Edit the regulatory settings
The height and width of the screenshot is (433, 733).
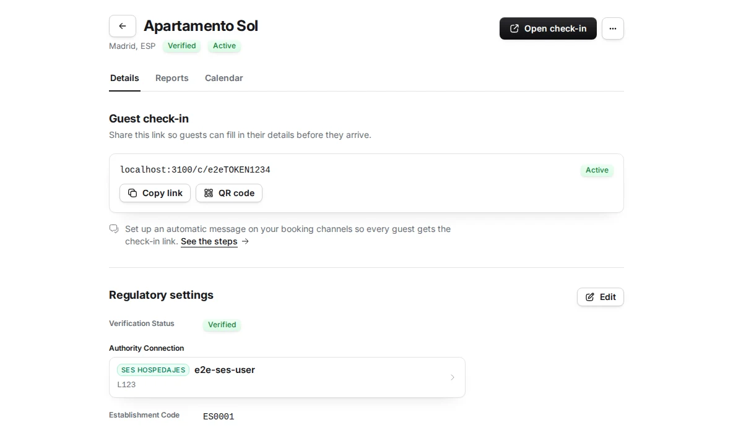coord(601,297)
